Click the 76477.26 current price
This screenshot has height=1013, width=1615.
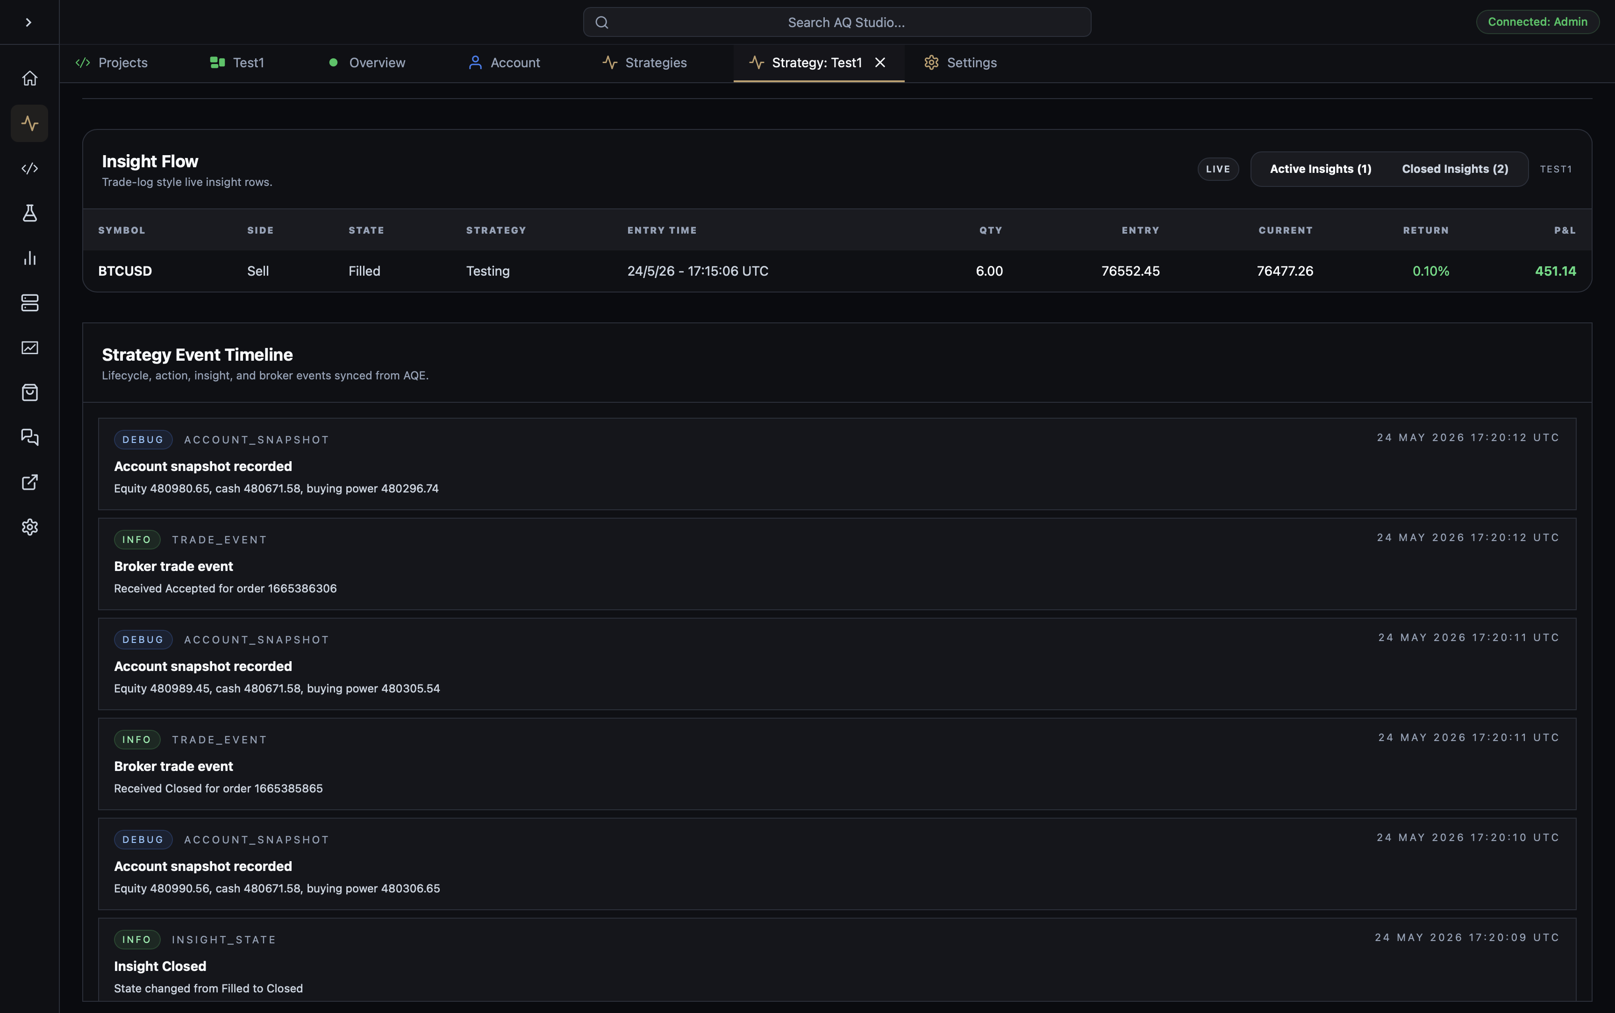click(1285, 271)
